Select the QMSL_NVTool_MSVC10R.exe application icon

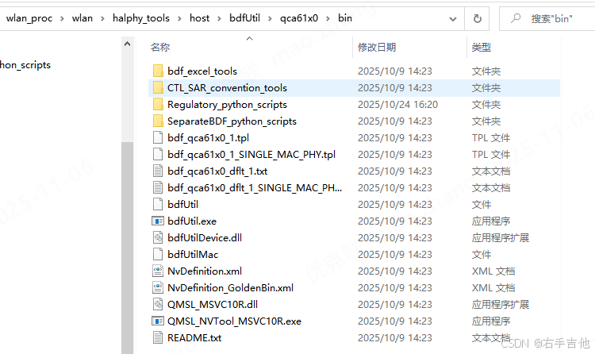point(158,321)
